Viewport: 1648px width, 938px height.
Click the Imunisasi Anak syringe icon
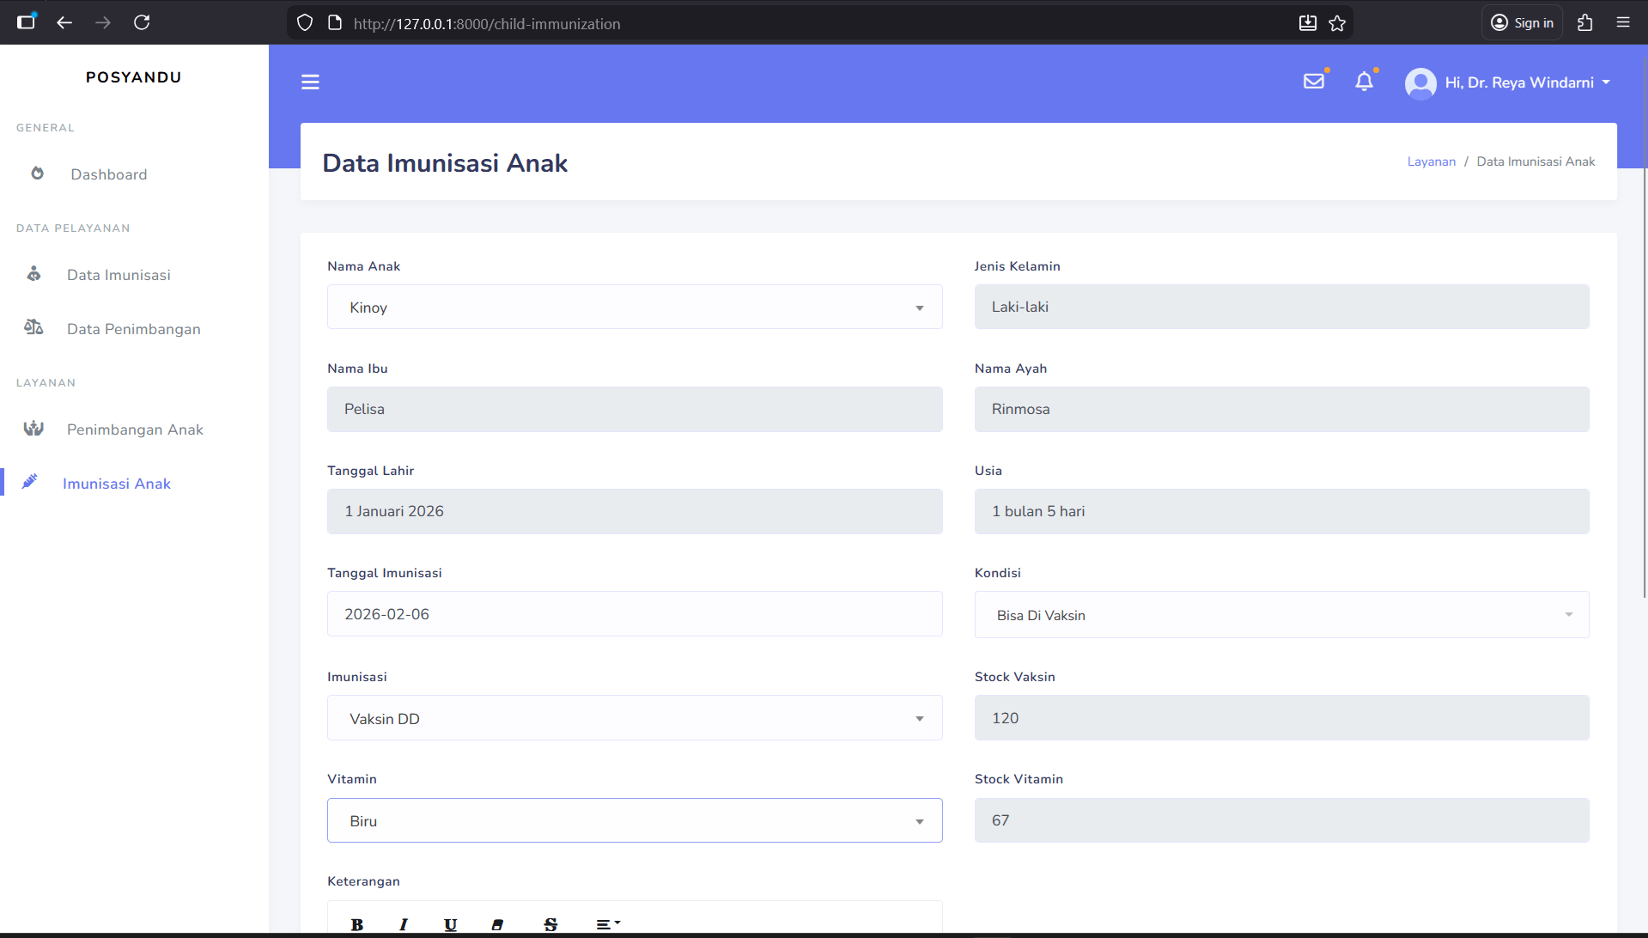30,482
